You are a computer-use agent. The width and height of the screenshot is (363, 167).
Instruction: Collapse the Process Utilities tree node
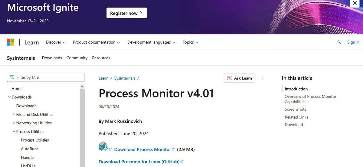point(14,132)
